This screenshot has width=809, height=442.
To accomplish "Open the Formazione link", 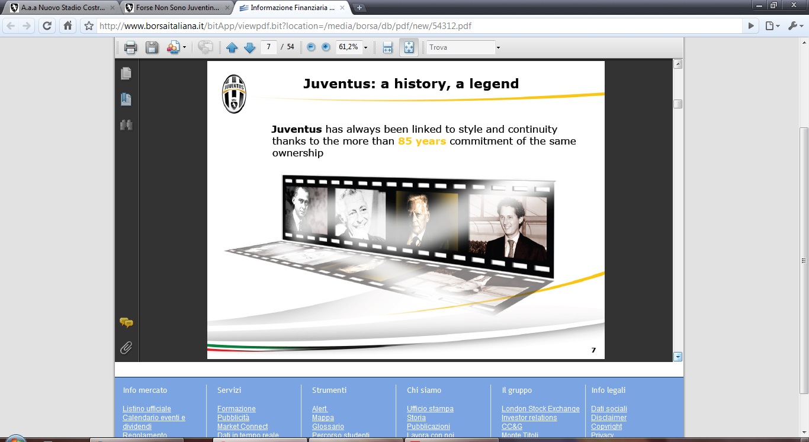I will coord(236,409).
